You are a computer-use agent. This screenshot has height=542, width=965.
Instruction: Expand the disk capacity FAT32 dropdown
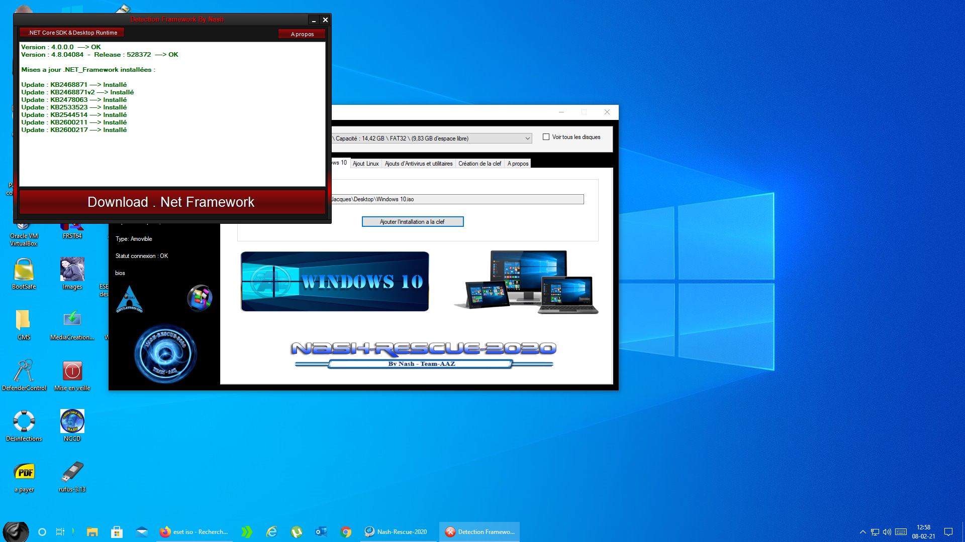click(x=527, y=139)
